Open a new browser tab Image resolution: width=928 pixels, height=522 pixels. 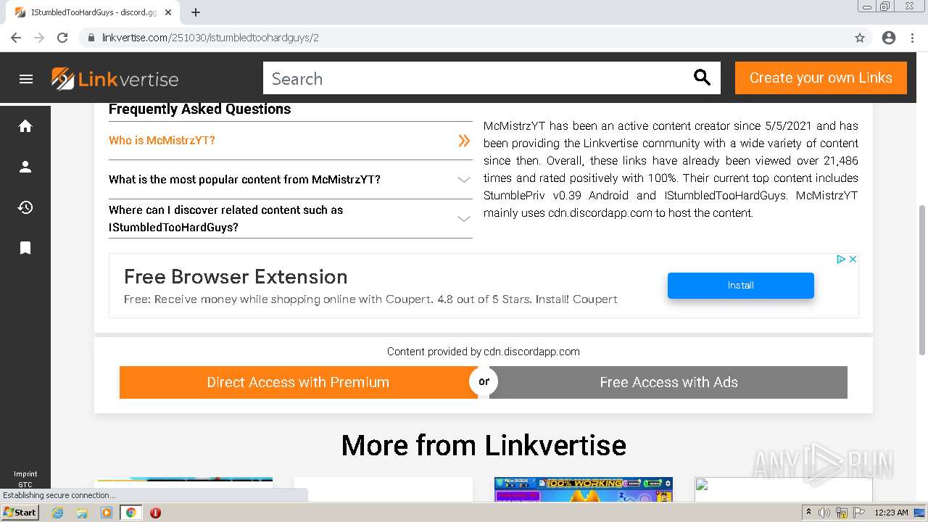point(196,12)
